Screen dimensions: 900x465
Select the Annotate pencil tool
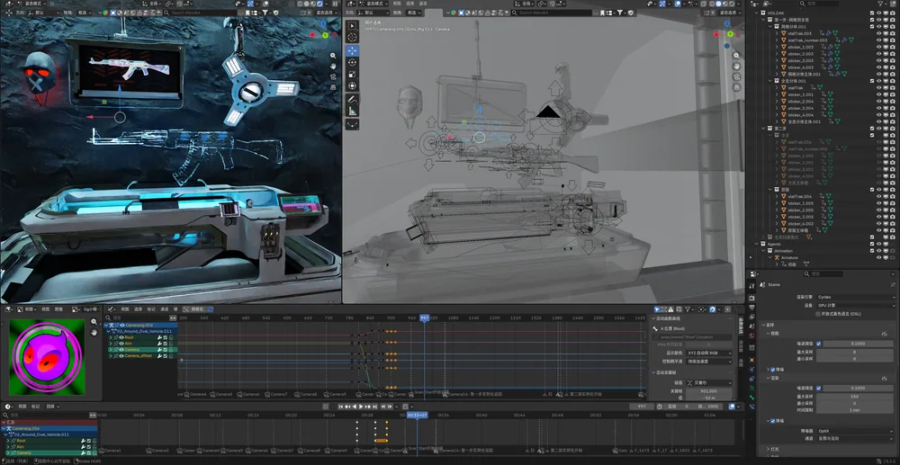coord(352,99)
